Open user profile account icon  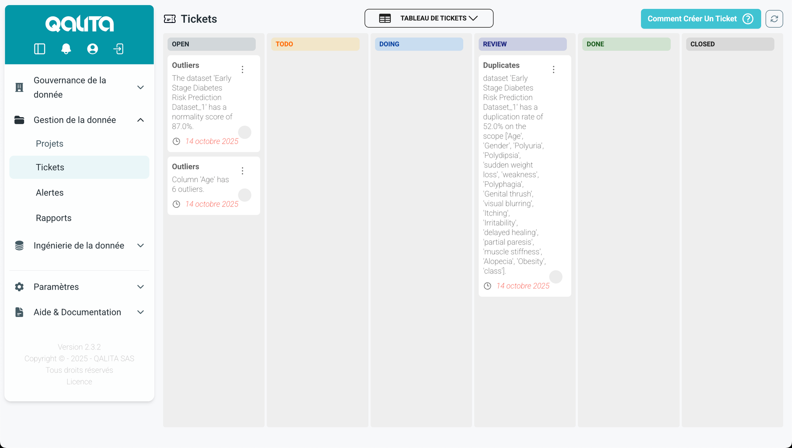click(92, 49)
